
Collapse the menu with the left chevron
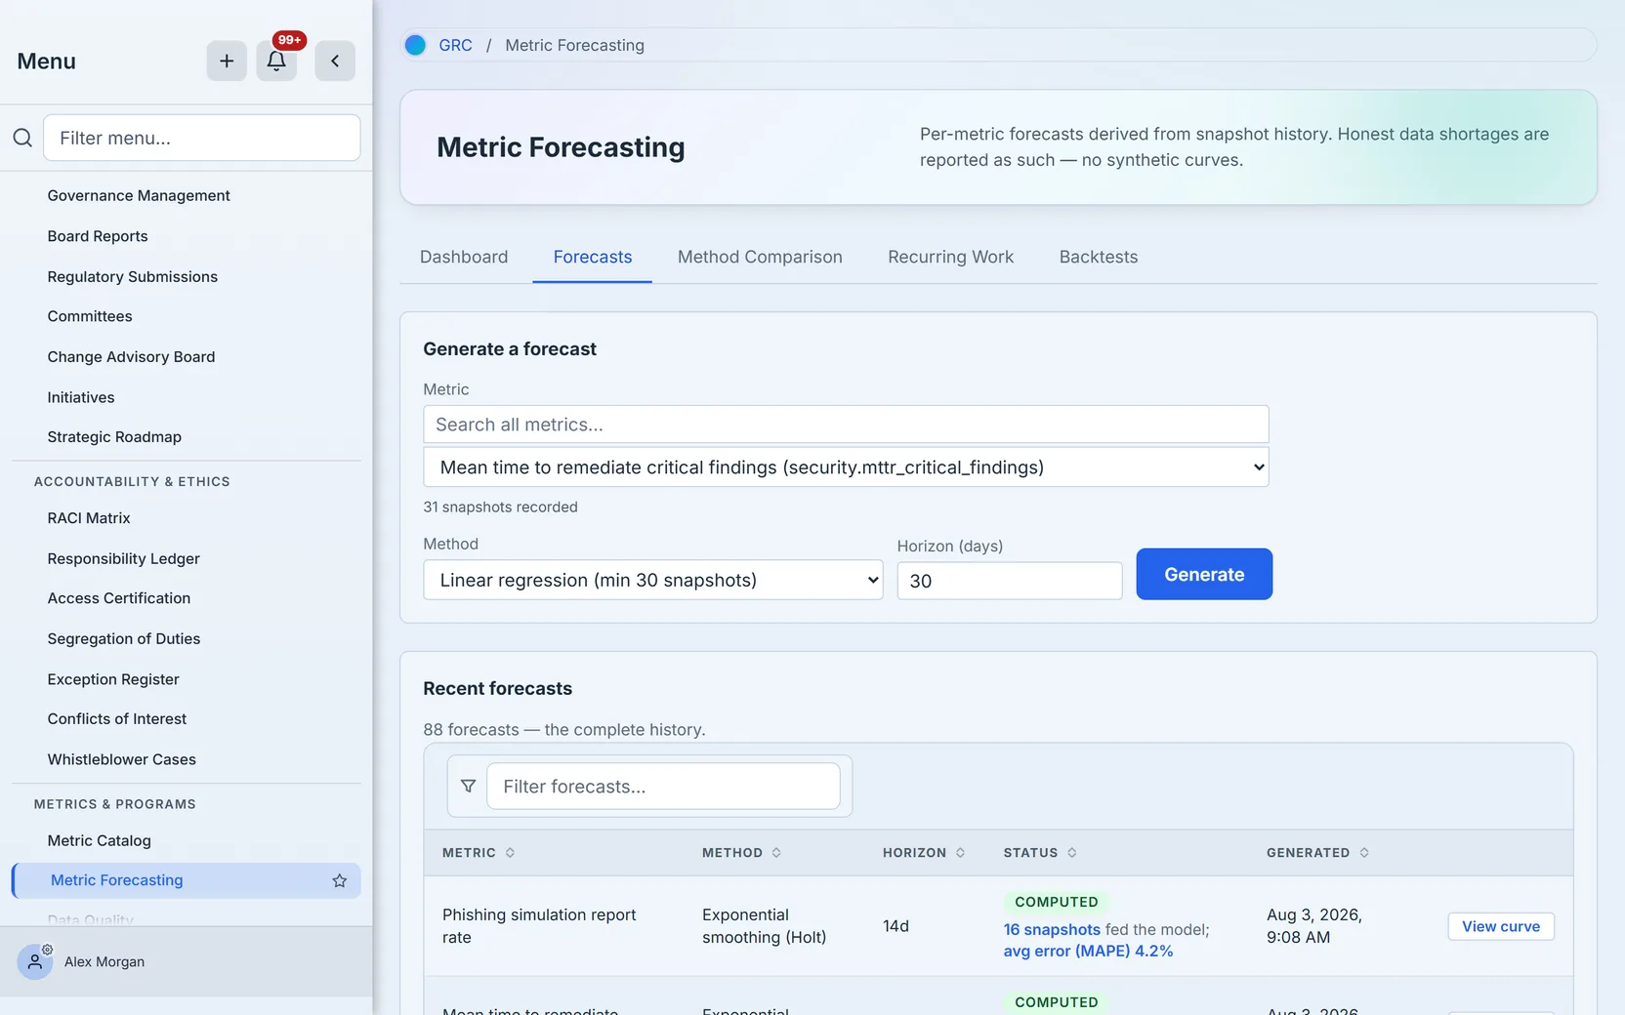335,61
